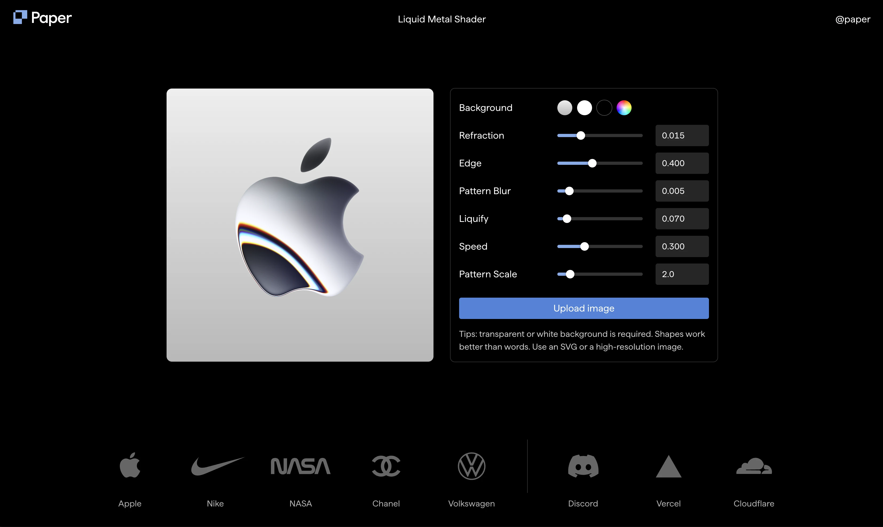Click the Liquify label text
The width and height of the screenshot is (883, 527).
474,219
